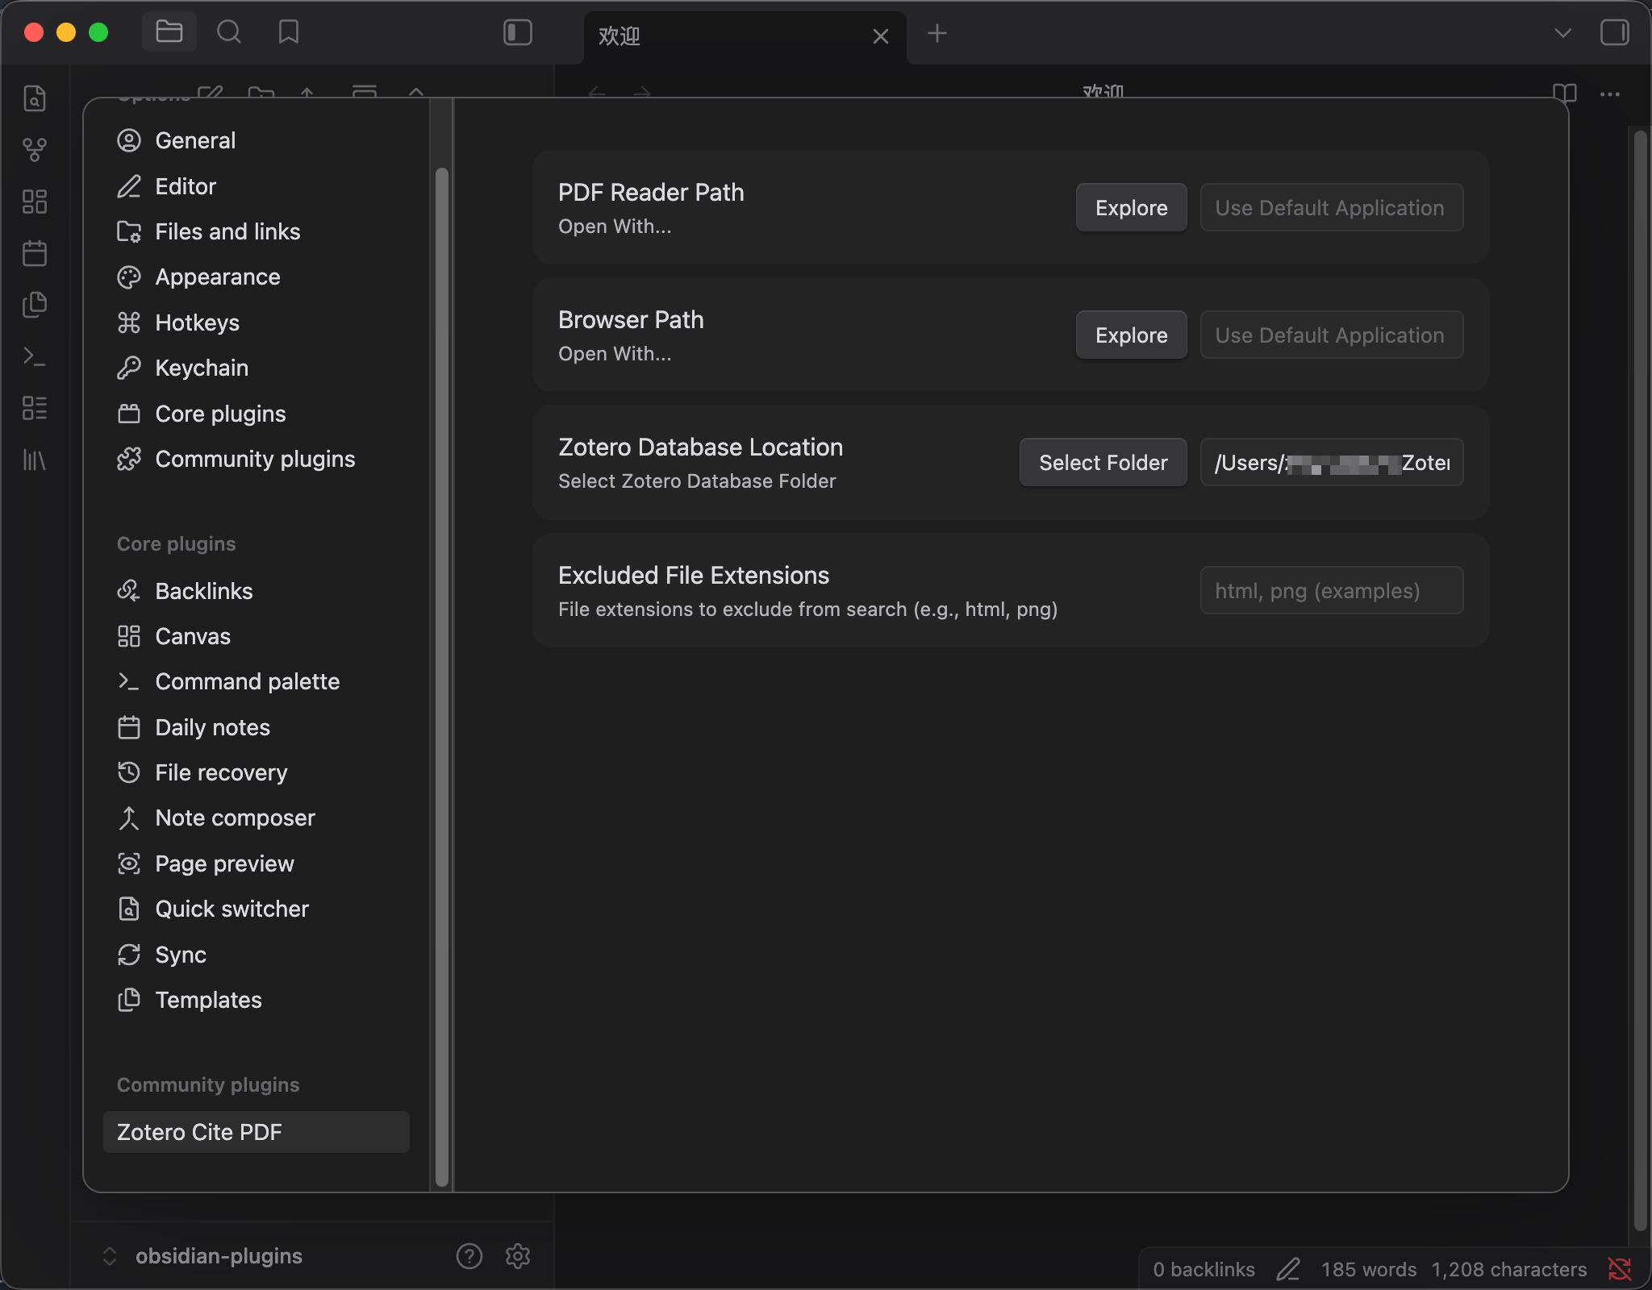This screenshot has width=1652, height=1290.
Task: Open the Appearance settings tab
Action: [217, 277]
